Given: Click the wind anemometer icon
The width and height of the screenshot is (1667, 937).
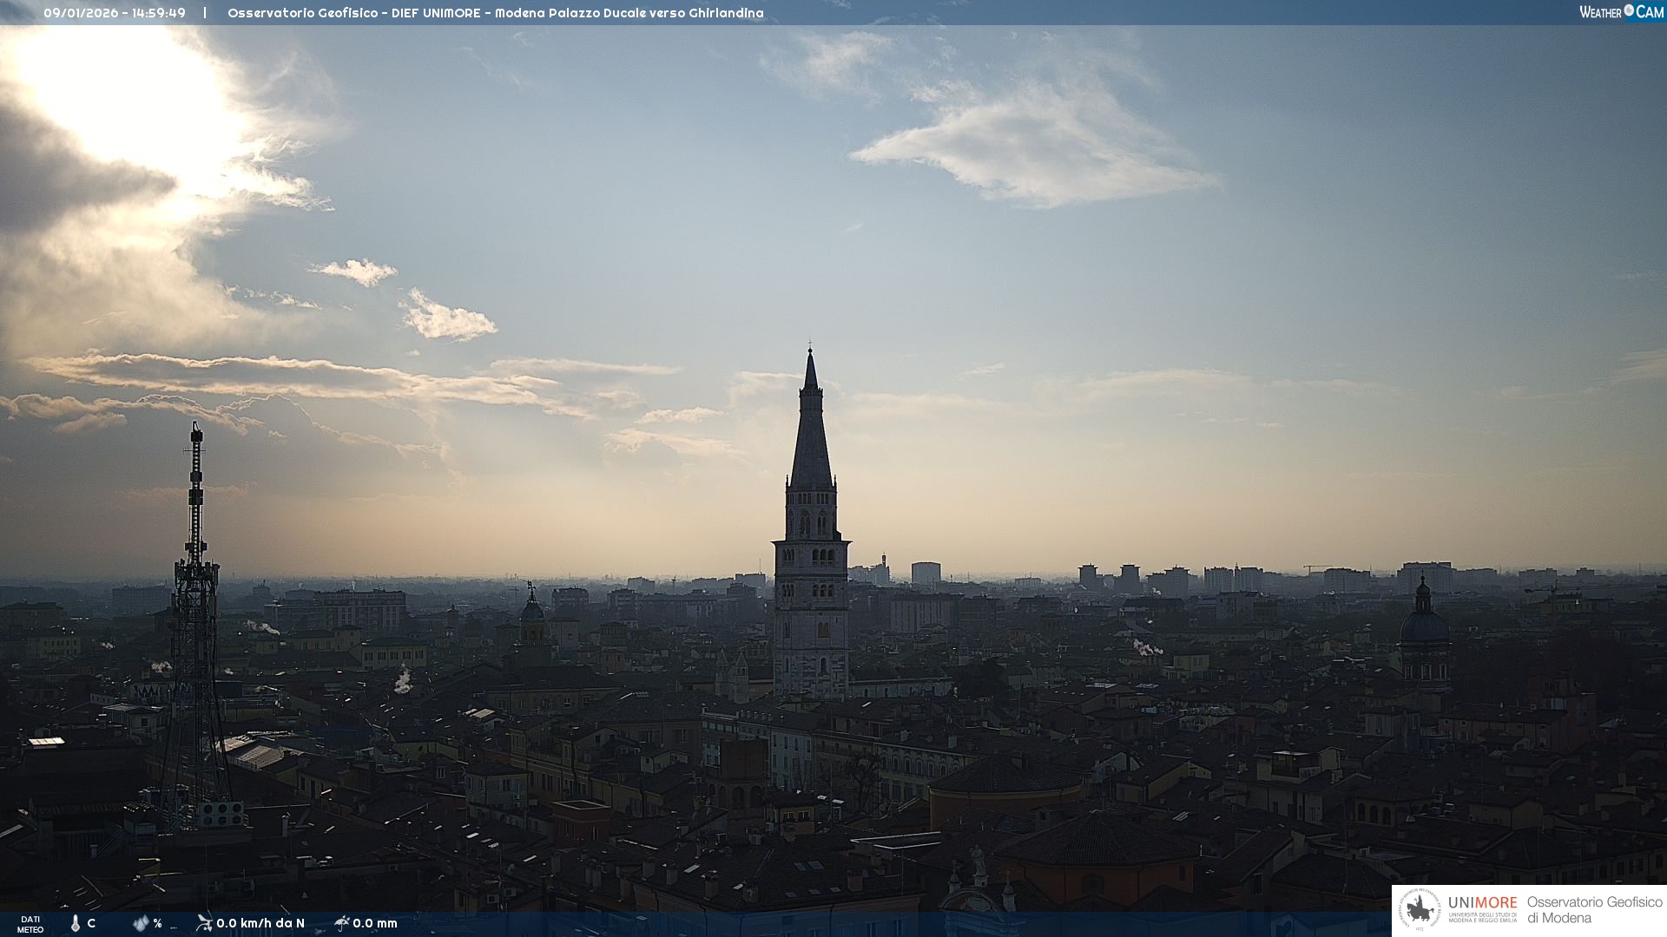Looking at the screenshot, I should point(204,923).
